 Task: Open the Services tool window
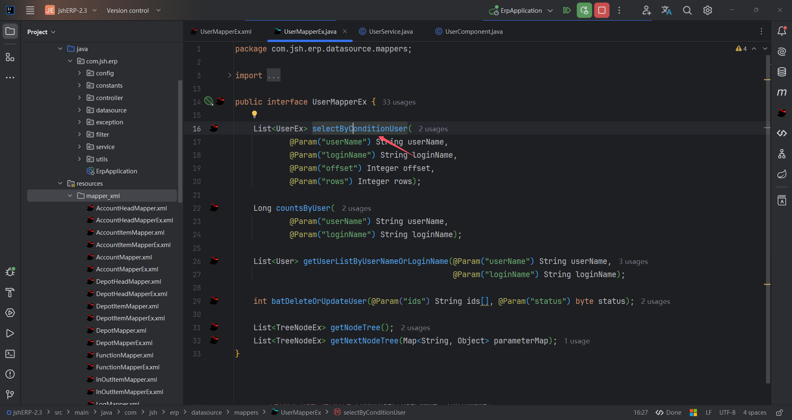[x=10, y=313]
